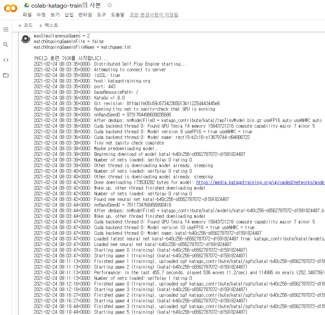Image resolution: width=325 pixels, height=315 pixels.
Task: Open the code snippets panel
Action: point(6,60)
